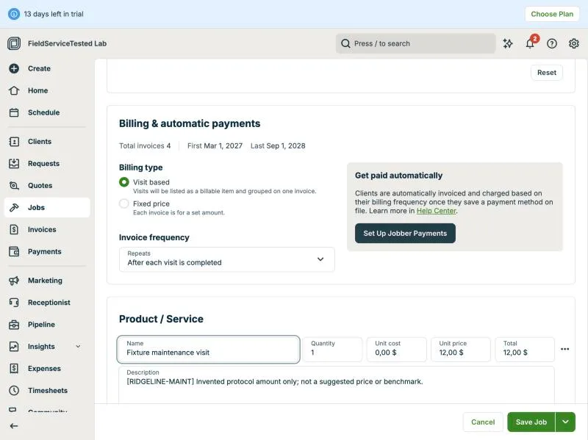The image size is (588, 440).
Task: Click the Clients contact icon
Action: coord(14,142)
